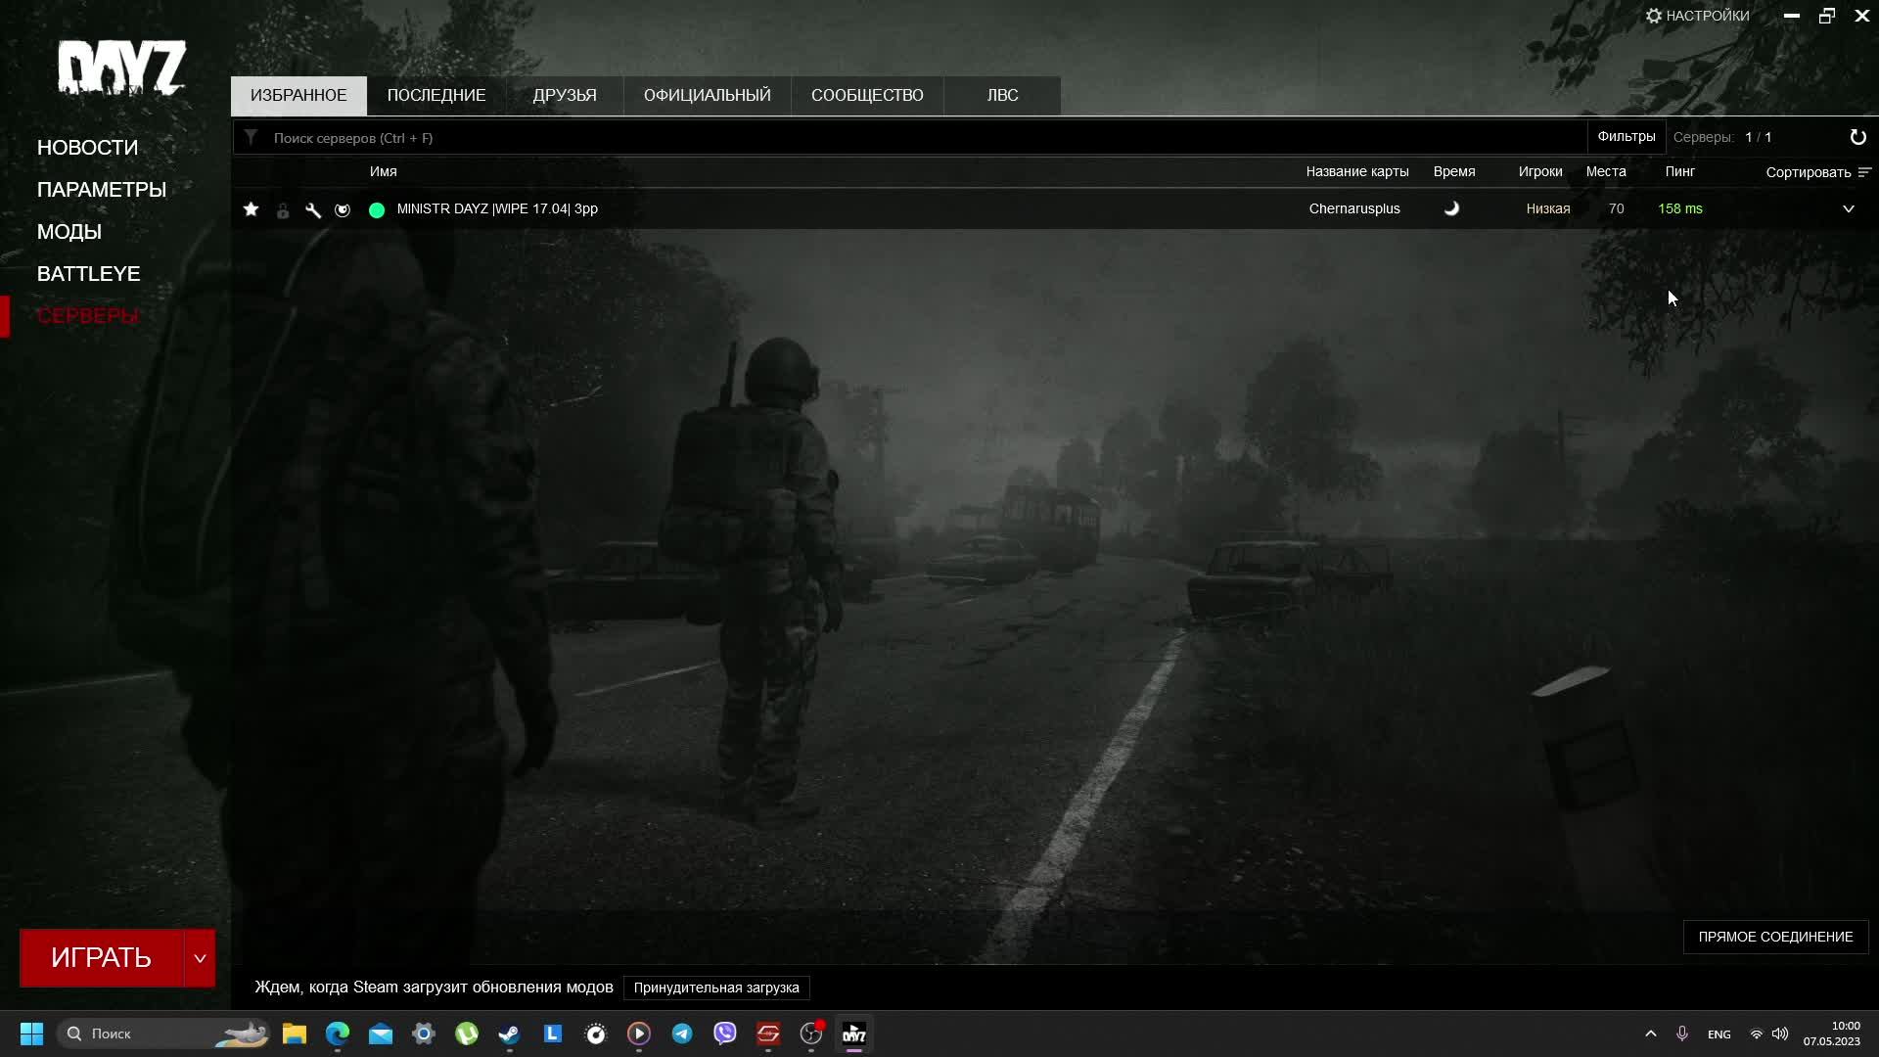The image size is (1879, 1057).
Task: Open СЕРВЕРЫ in the left menu
Action: point(87,315)
